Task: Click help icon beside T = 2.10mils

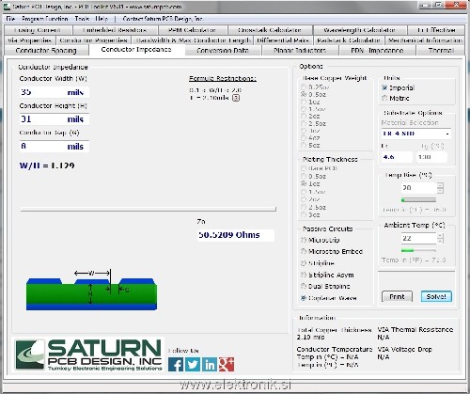Action: [236, 98]
